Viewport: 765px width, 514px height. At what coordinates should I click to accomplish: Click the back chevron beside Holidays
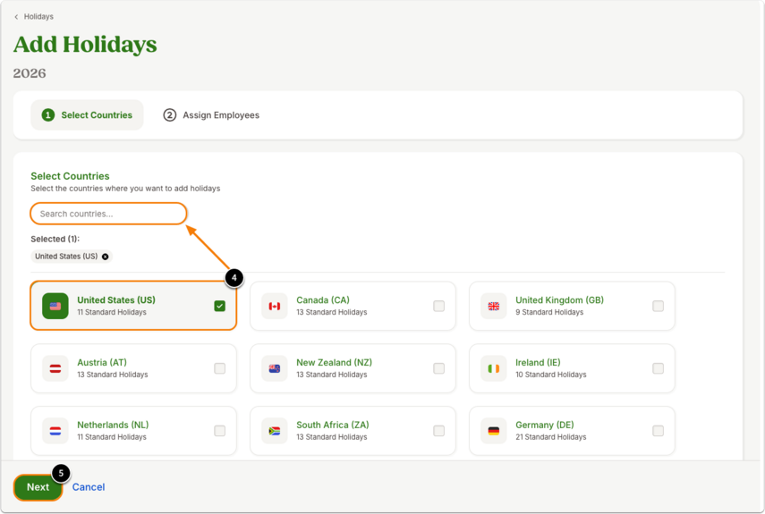(x=16, y=17)
